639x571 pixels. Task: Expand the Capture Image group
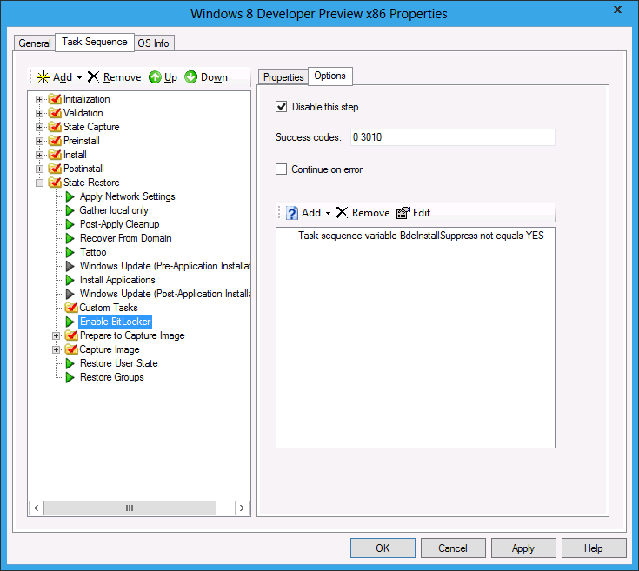(x=56, y=350)
